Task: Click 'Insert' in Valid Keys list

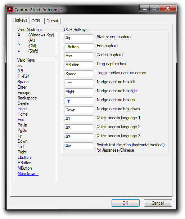Action: click(22, 109)
